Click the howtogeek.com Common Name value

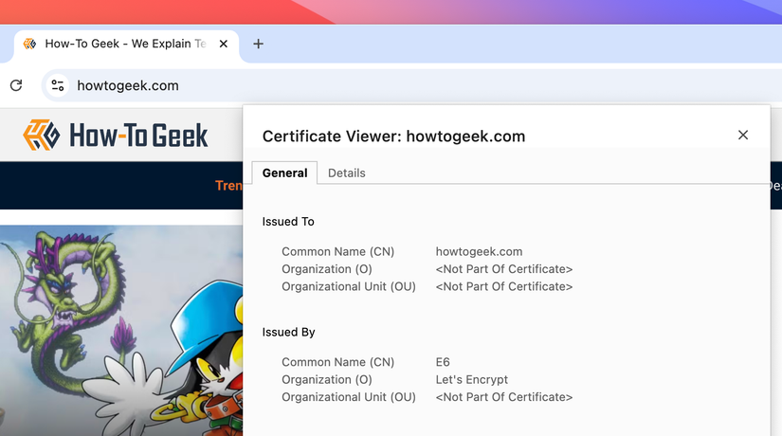tap(479, 252)
